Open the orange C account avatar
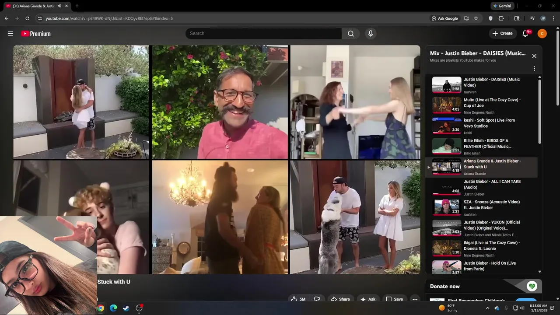Viewport: 560px width, 315px height. pos(542,34)
